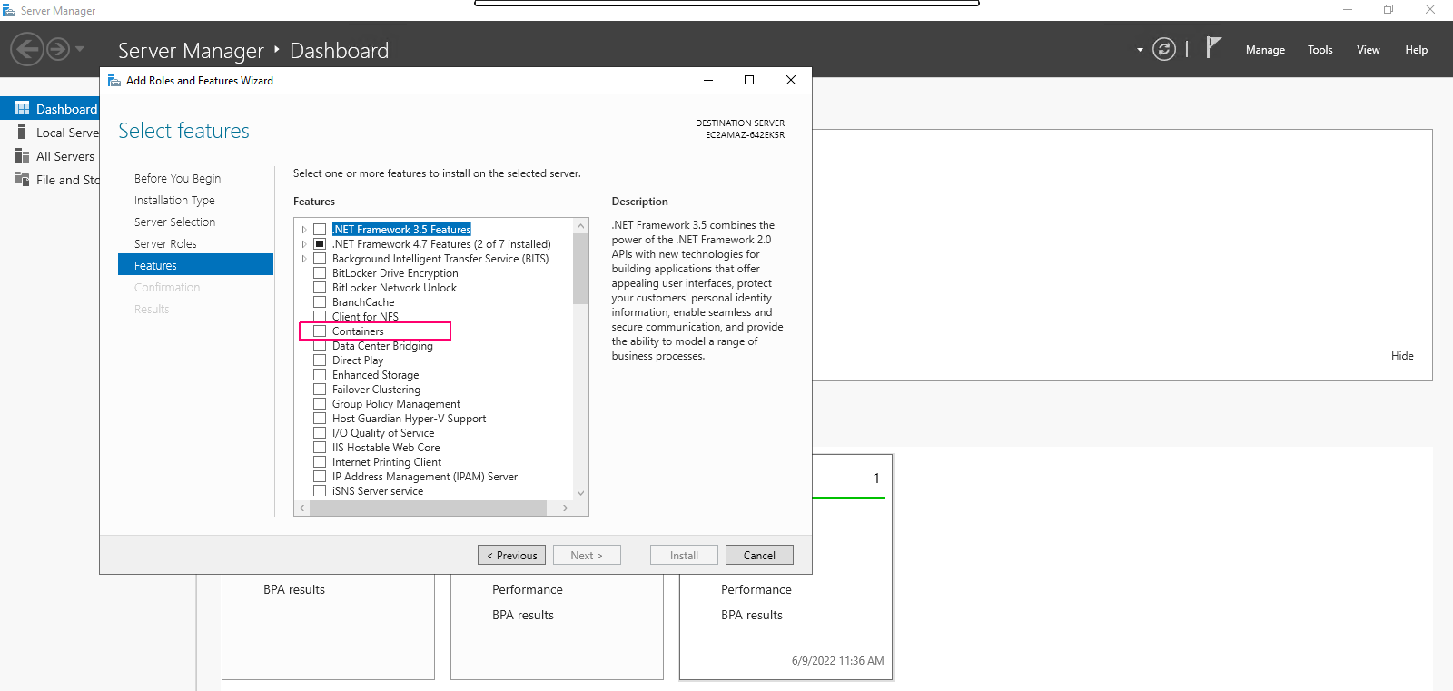Click the Add Roles and Features Wizard title icon
The height and width of the screenshot is (691, 1453).
pos(114,80)
